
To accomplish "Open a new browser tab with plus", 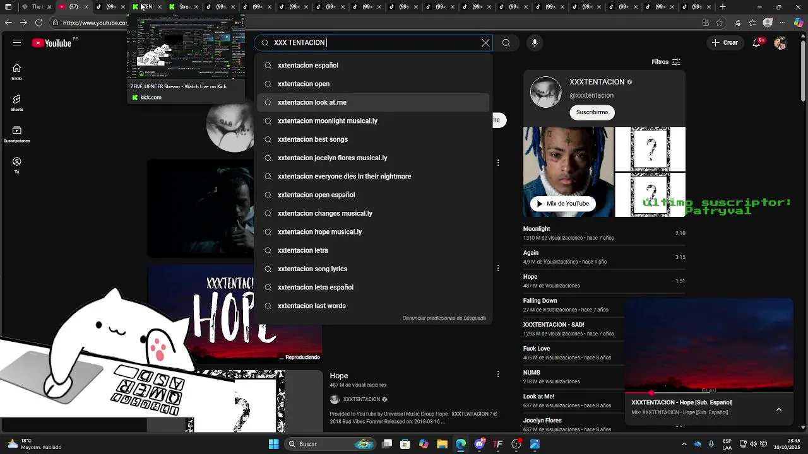I will 723,7.
